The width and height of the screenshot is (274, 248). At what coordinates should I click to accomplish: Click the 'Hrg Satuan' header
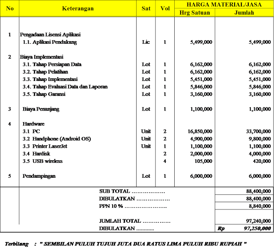[195, 12]
